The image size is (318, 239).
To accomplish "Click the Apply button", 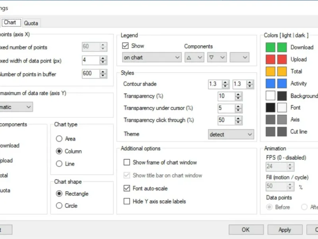I will pos(285,230).
